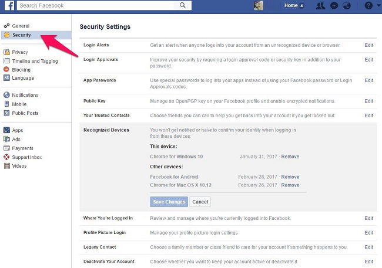382x268 pixels.
Task: Click the 'February 28, 2017' date text
Action: tap(257, 177)
